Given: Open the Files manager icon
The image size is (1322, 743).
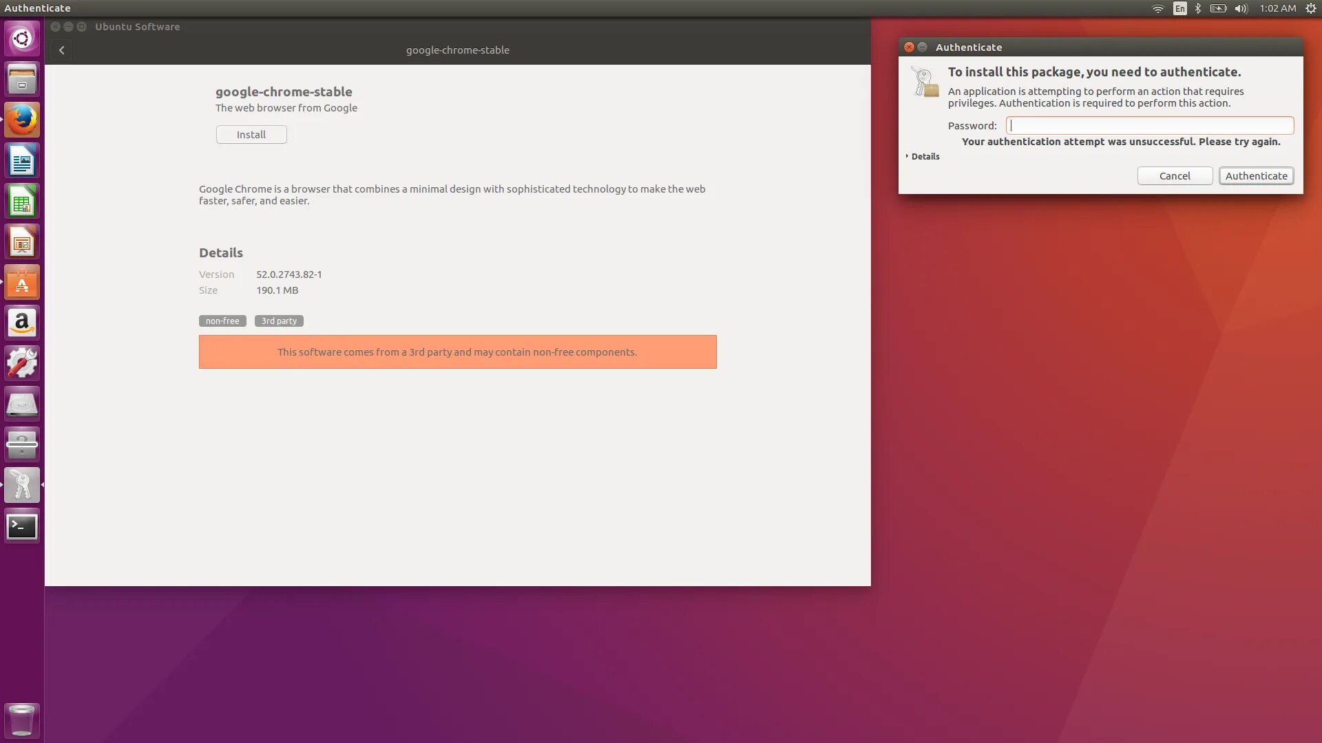Looking at the screenshot, I should click(x=22, y=79).
